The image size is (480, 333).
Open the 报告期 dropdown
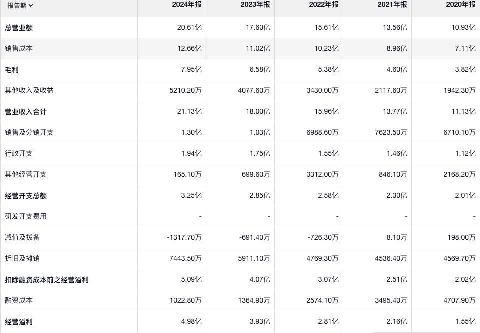pos(20,6)
